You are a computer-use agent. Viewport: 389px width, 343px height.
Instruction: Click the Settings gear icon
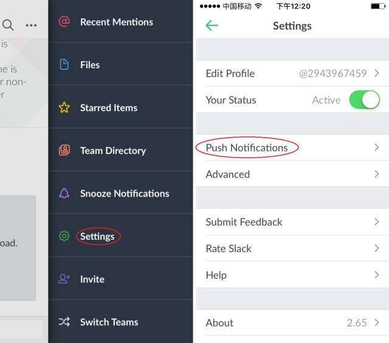(64, 236)
